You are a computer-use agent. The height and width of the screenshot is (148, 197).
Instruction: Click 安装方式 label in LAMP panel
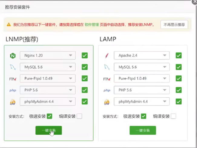pyautogui.click(x=110, y=116)
